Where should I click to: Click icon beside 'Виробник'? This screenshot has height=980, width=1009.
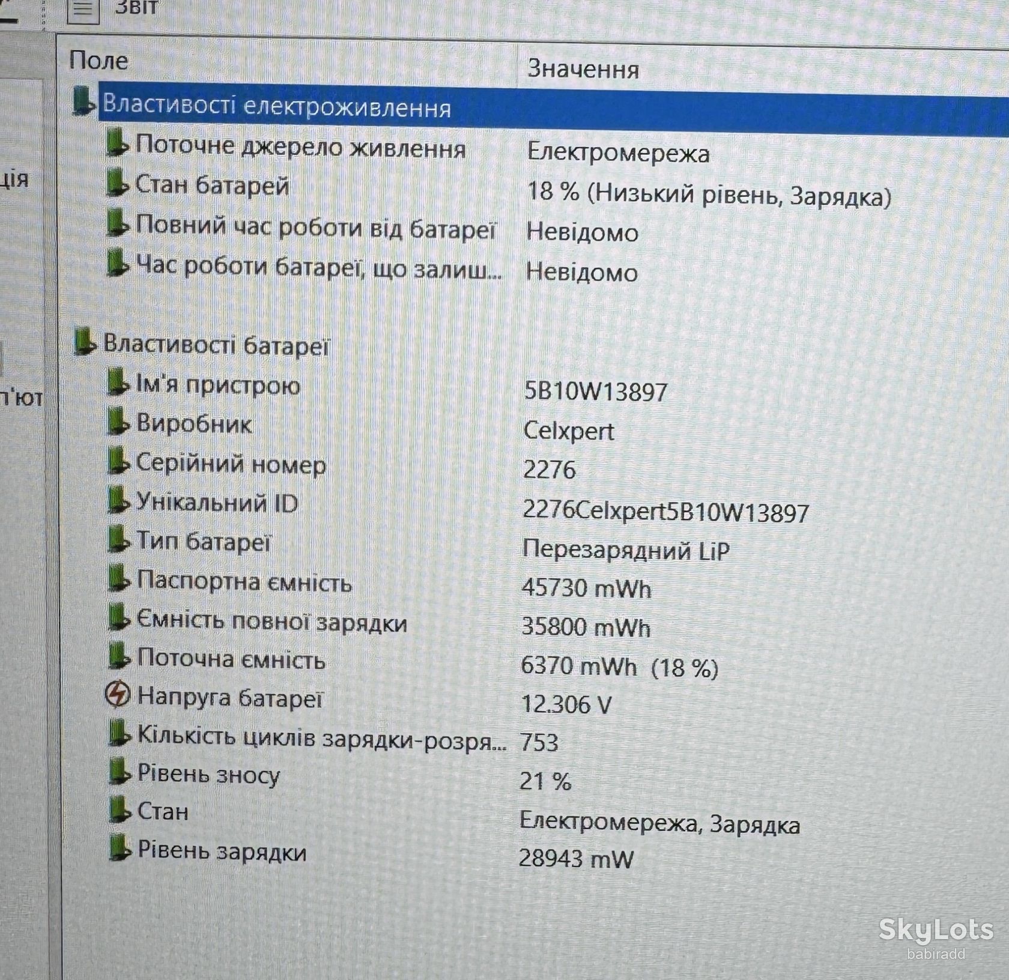(x=118, y=421)
